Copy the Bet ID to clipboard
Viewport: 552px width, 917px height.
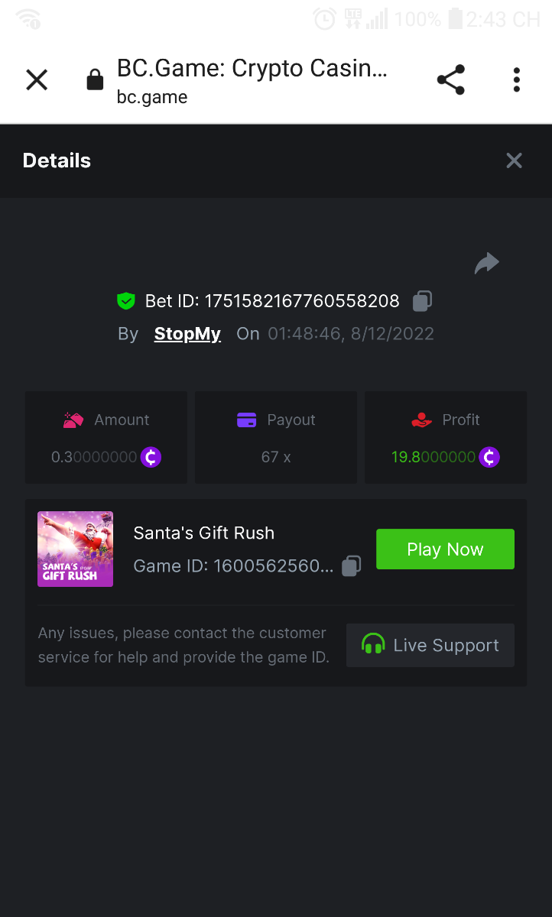(422, 301)
